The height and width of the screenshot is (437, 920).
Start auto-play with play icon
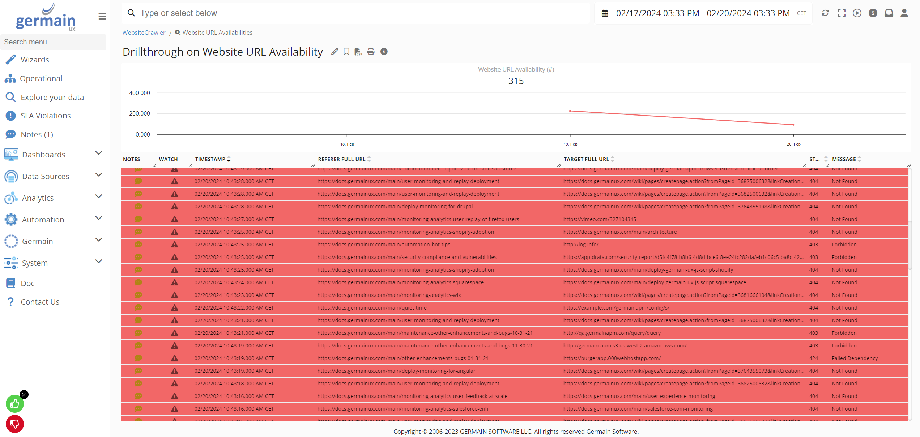click(x=857, y=13)
